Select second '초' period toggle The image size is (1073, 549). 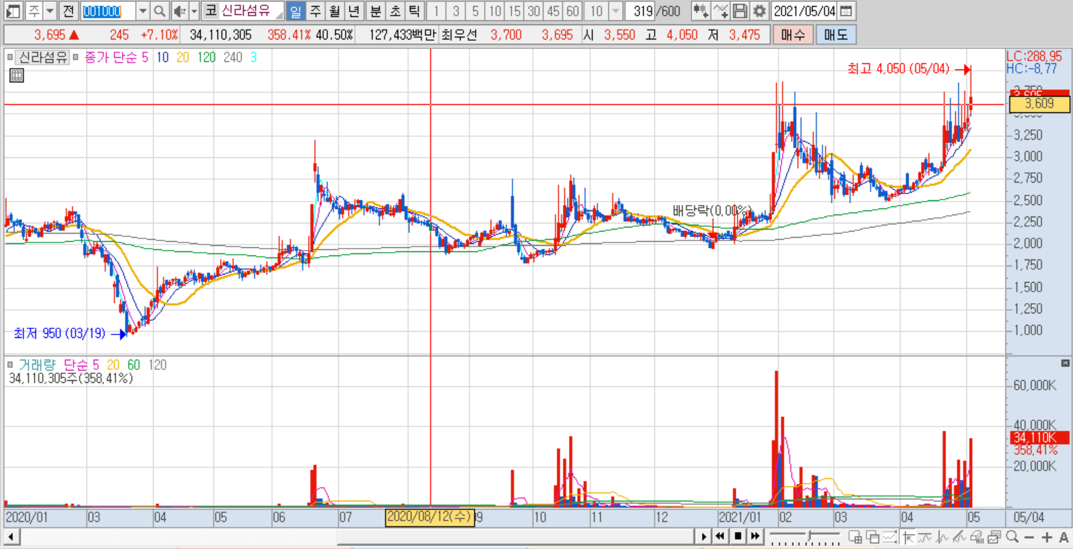[395, 11]
